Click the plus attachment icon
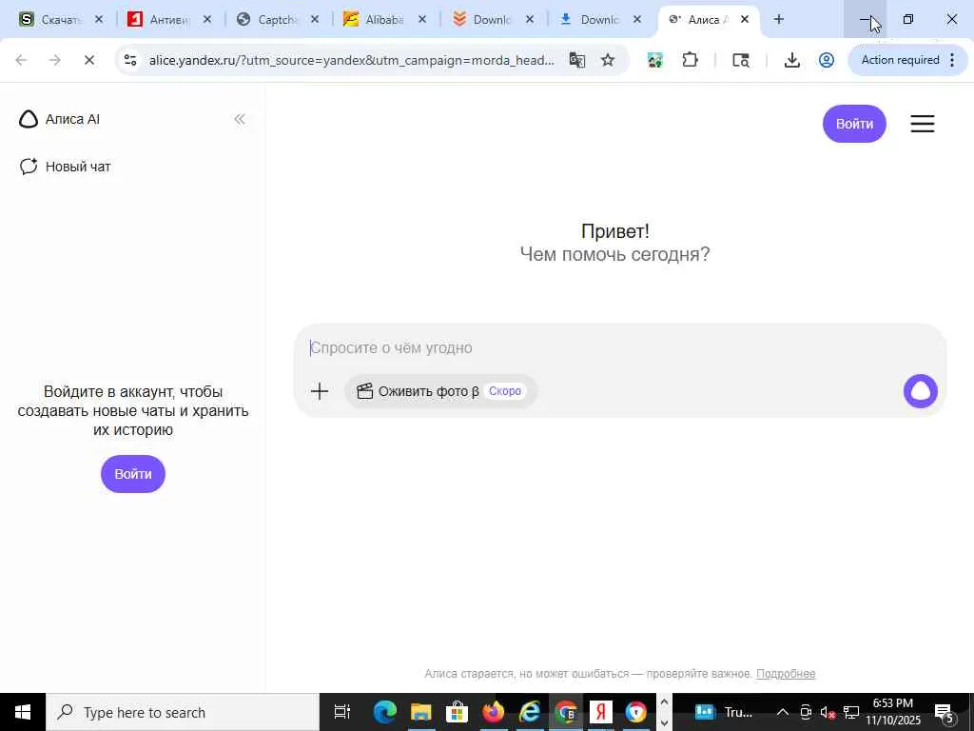The width and height of the screenshot is (974, 731). click(x=320, y=391)
